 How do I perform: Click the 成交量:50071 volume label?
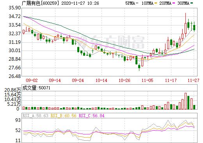point(36,88)
